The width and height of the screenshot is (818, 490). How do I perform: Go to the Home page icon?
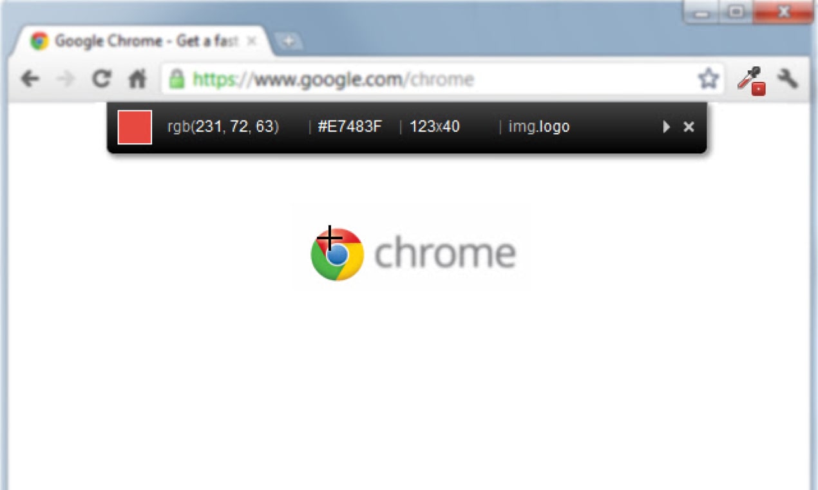click(137, 79)
